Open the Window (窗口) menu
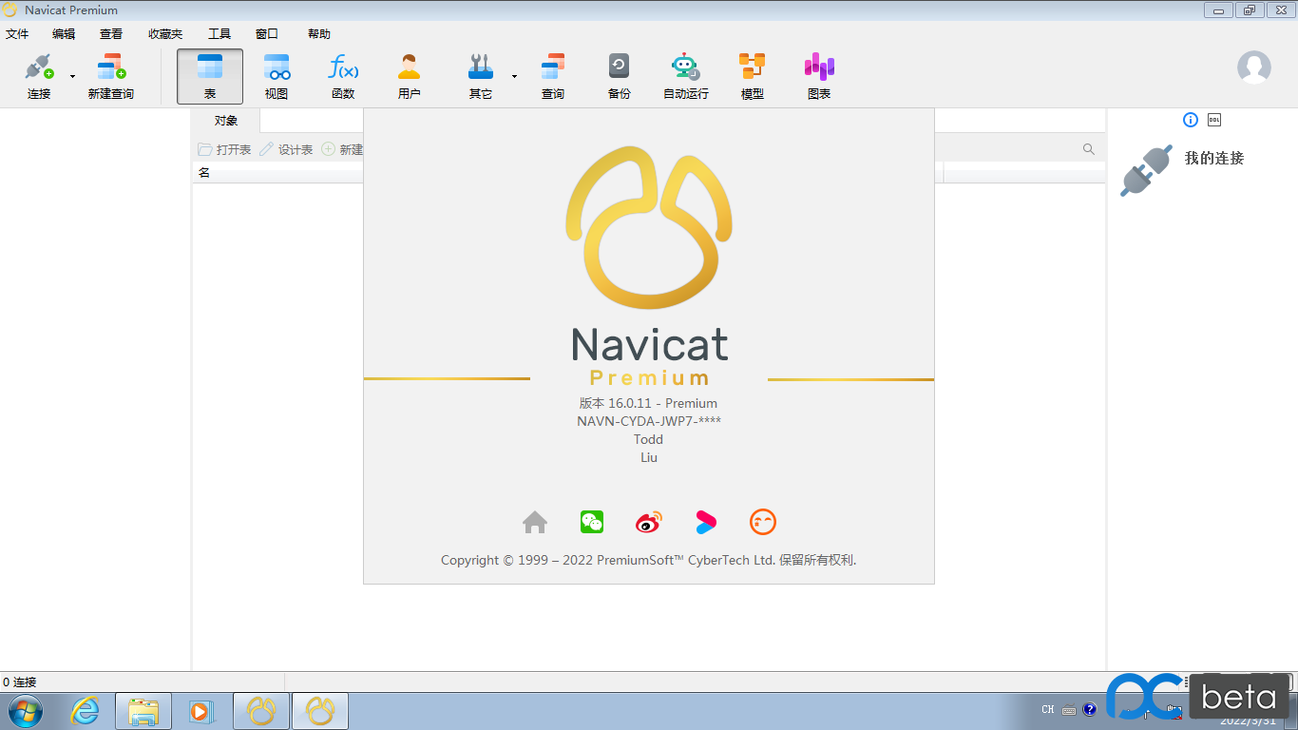1298x730 pixels. pyautogui.click(x=267, y=33)
